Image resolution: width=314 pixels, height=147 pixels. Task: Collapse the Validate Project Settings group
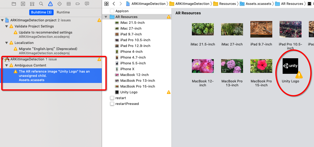click(7, 26)
